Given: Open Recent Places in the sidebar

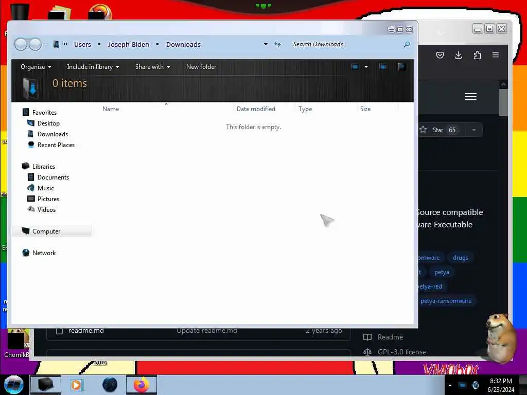Looking at the screenshot, I should (51, 145).
